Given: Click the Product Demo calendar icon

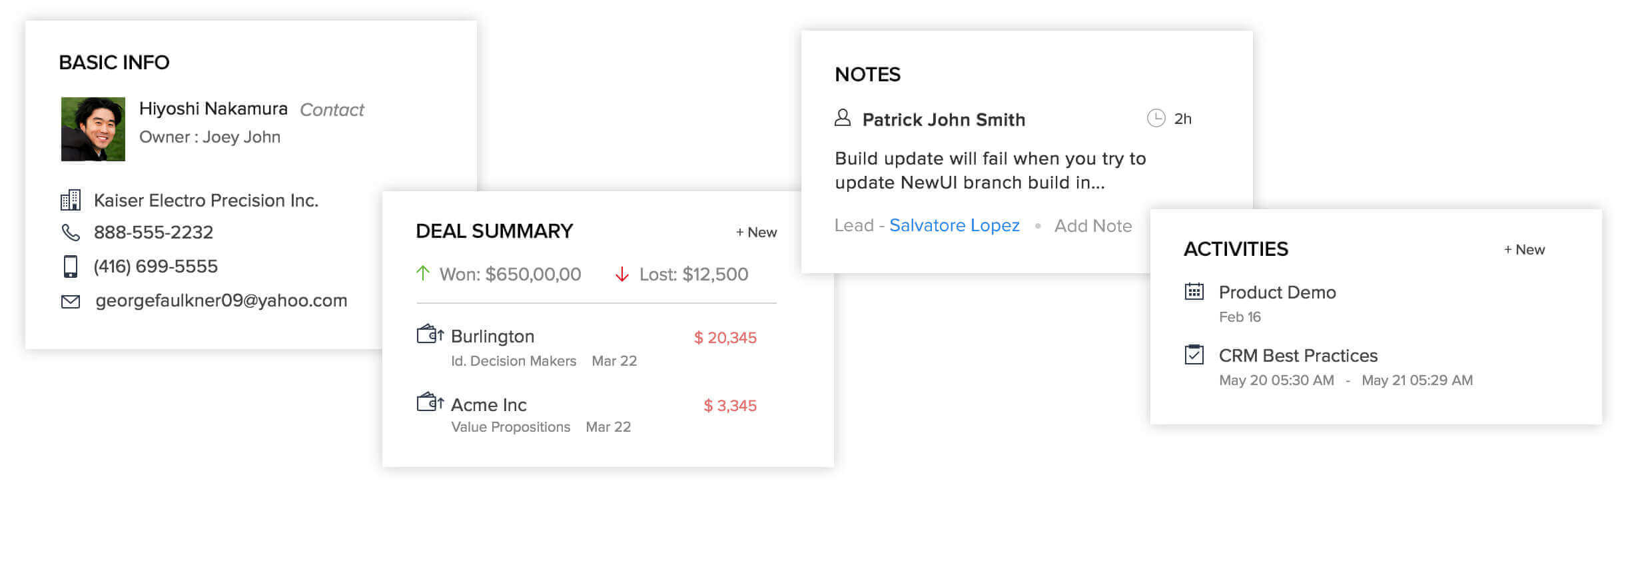Looking at the screenshot, I should 1194,292.
